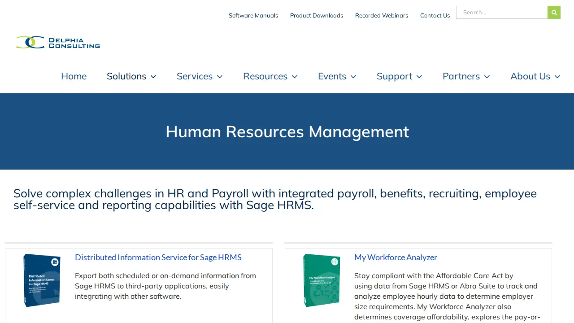Go to Product Downloads
The image size is (574, 323).
(x=317, y=16)
